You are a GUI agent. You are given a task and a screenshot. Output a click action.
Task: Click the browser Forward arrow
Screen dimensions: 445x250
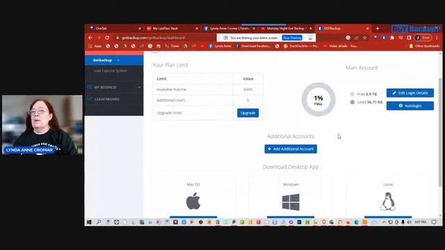tap(99, 37)
